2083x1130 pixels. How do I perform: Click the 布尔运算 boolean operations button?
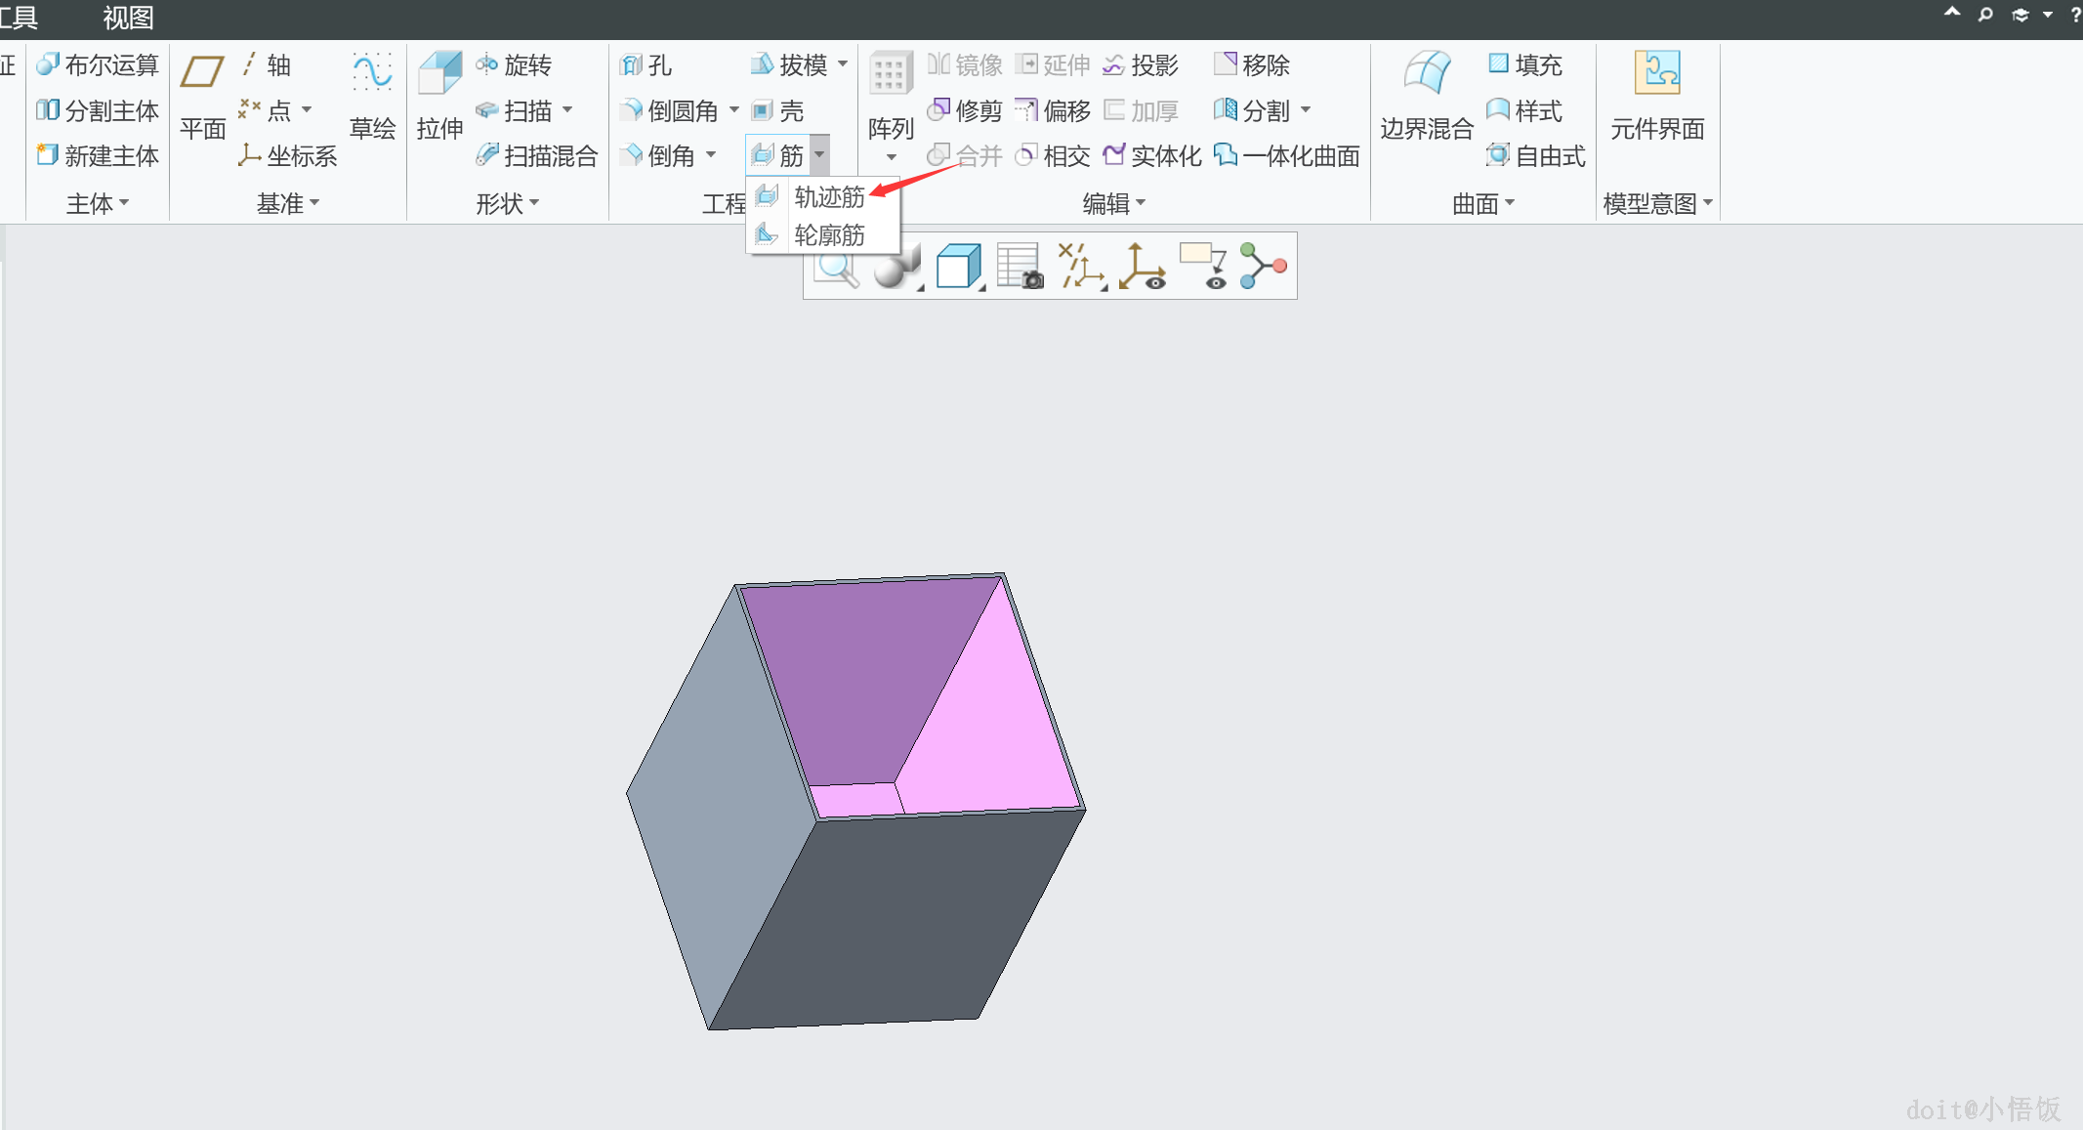98,65
